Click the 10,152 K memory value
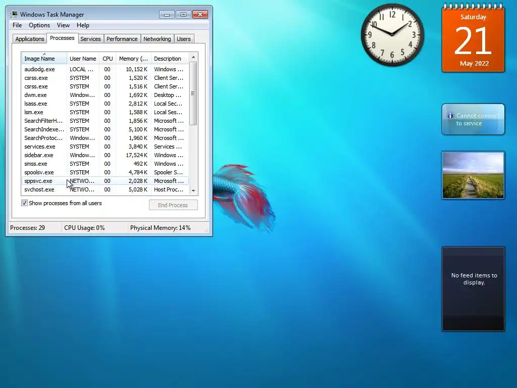517x388 pixels. pyautogui.click(x=136, y=69)
